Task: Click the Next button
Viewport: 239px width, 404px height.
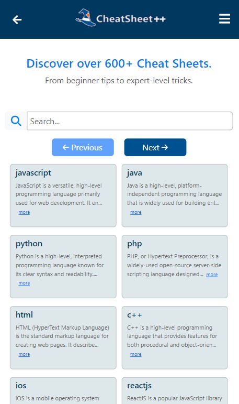Action: click(155, 147)
